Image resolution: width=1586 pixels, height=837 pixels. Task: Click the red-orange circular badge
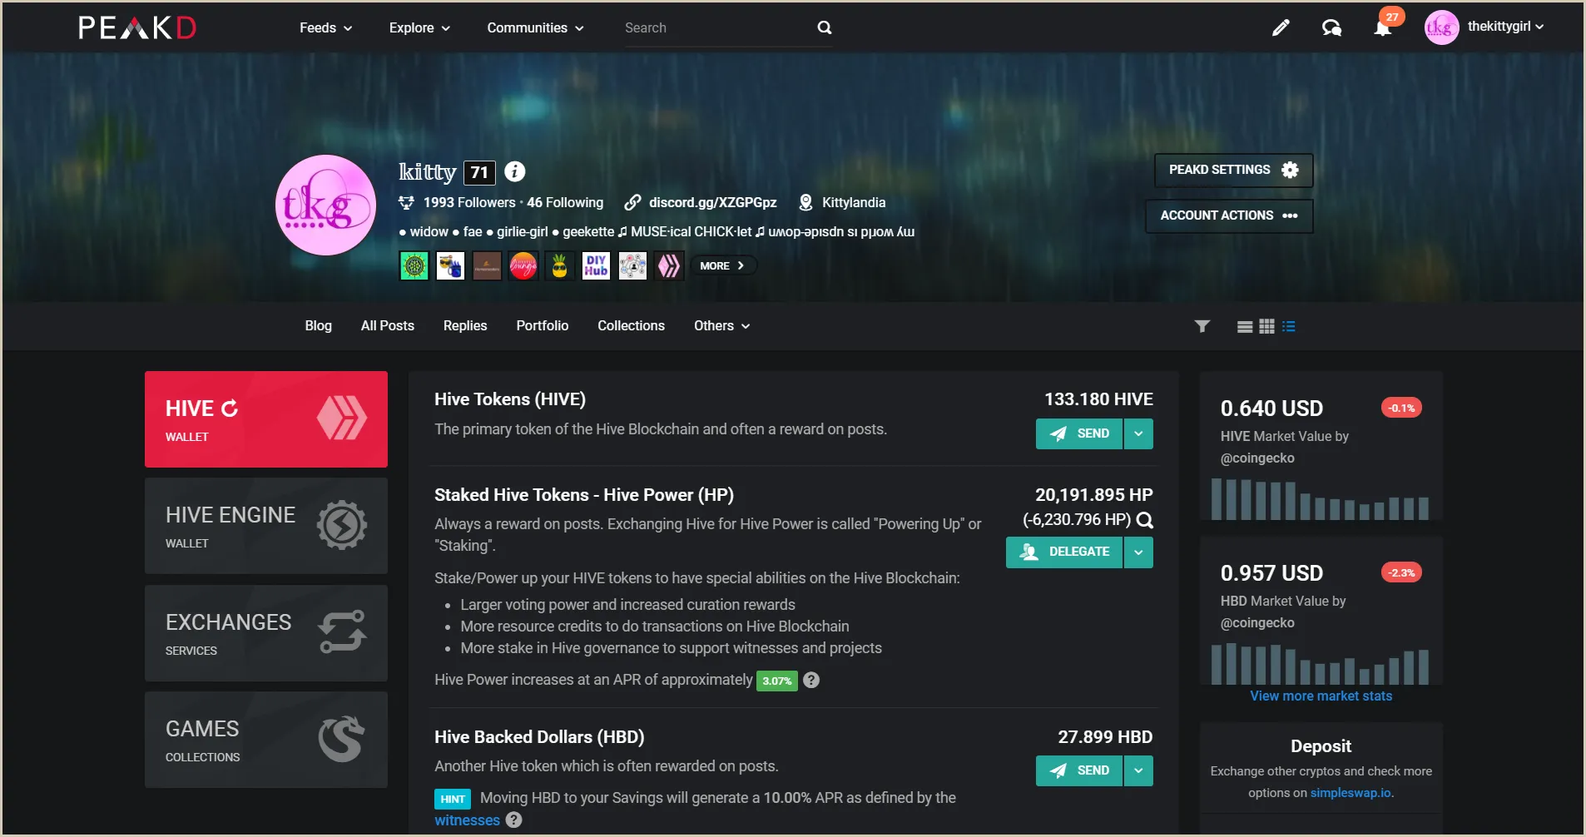point(523,265)
